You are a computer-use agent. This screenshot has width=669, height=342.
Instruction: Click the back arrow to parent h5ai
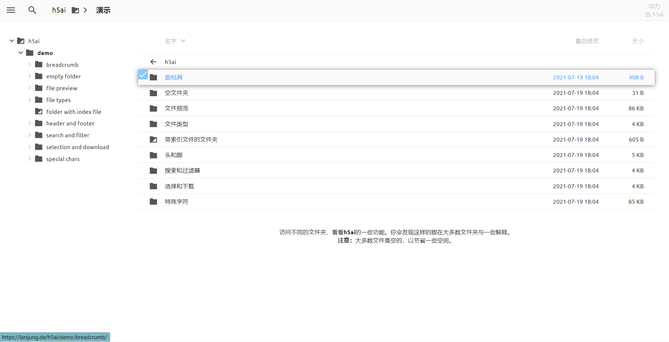153,62
